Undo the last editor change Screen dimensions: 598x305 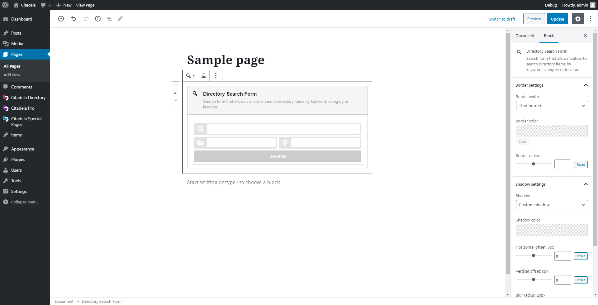(x=74, y=19)
